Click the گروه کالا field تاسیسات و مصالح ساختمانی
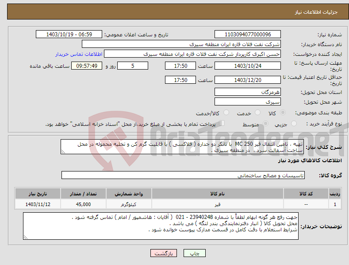Viewport: 349px width, 265px height. click(x=183, y=175)
